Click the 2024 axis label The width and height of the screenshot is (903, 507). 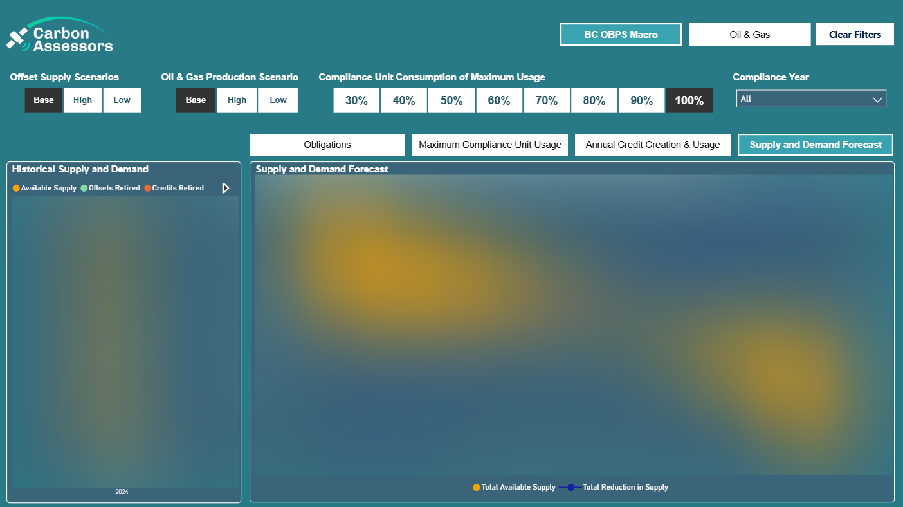click(122, 492)
